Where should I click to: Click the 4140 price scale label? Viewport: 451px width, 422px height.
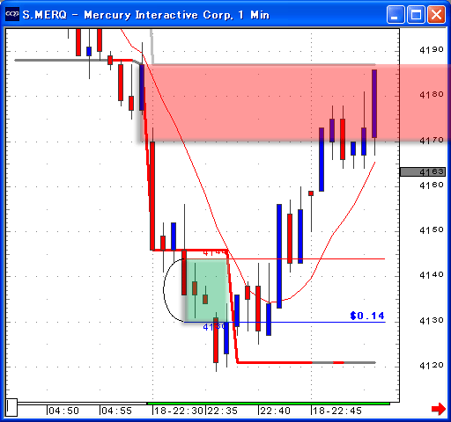pyautogui.click(x=432, y=275)
